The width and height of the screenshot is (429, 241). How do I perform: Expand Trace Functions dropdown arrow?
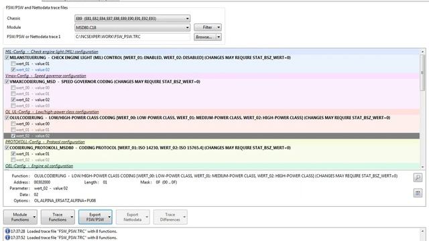(72, 217)
